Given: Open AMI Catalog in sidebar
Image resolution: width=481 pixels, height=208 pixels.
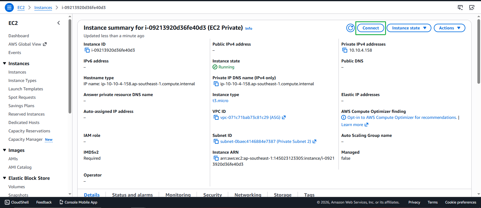Looking at the screenshot, I should pos(20,167).
